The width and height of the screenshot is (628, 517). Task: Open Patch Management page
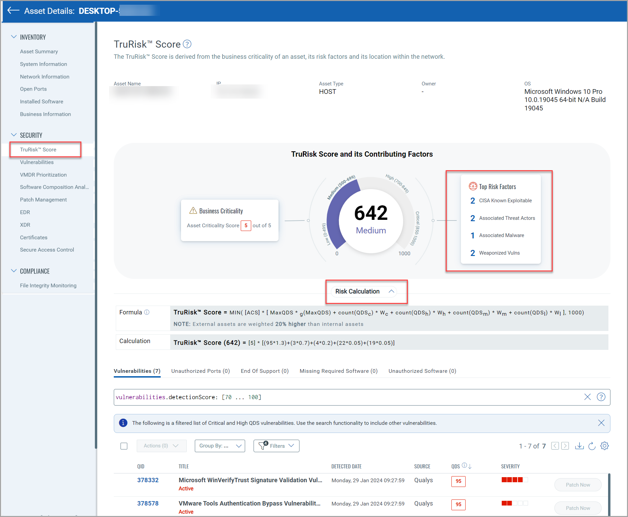point(43,200)
